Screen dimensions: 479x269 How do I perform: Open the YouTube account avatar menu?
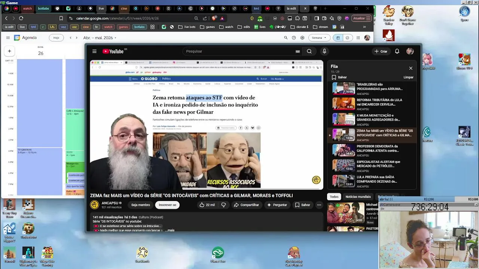click(410, 51)
